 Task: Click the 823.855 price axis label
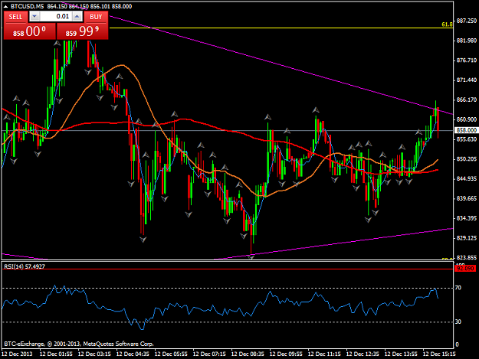pyautogui.click(x=467, y=258)
